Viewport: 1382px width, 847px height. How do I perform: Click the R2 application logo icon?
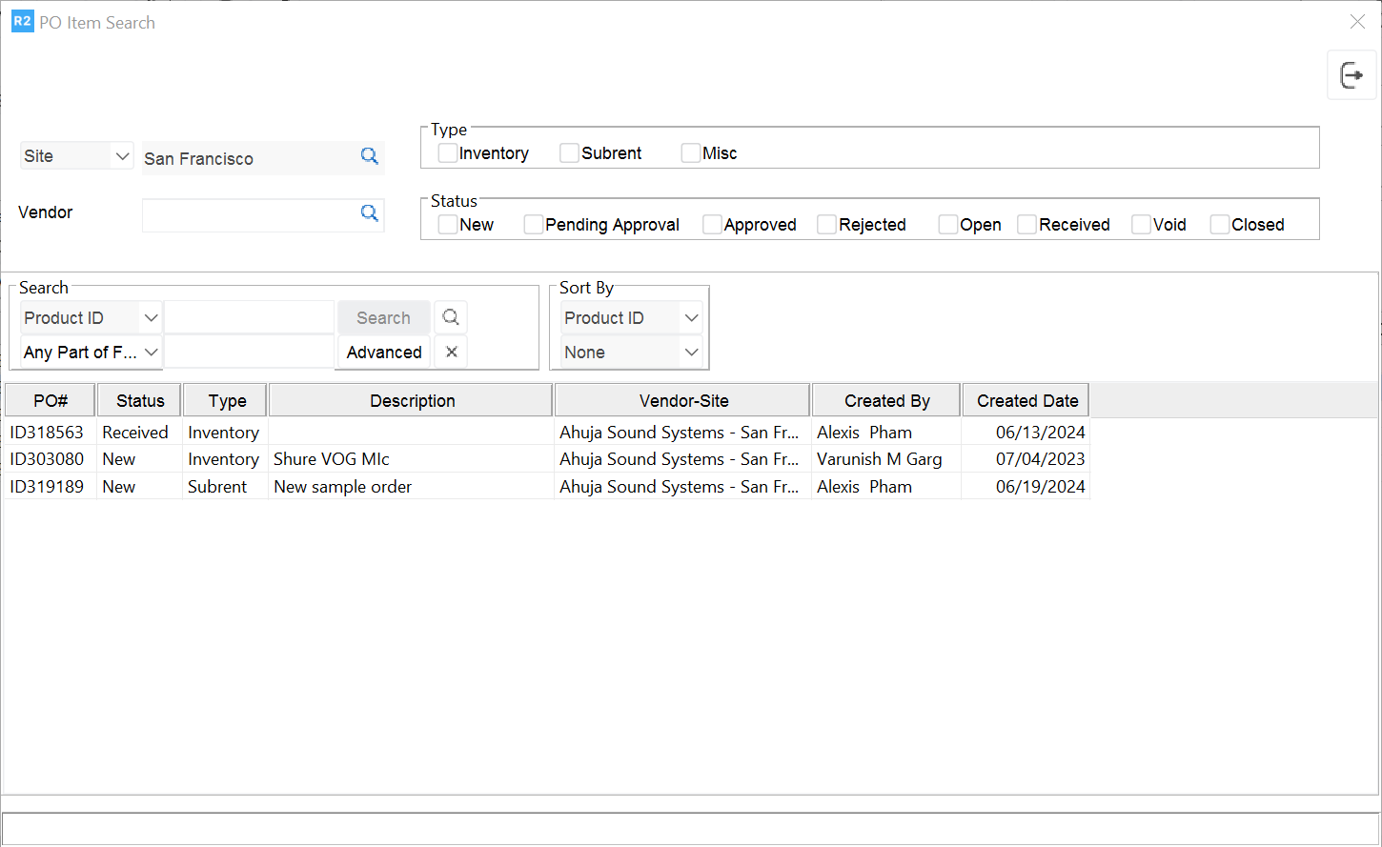(22, 21)
